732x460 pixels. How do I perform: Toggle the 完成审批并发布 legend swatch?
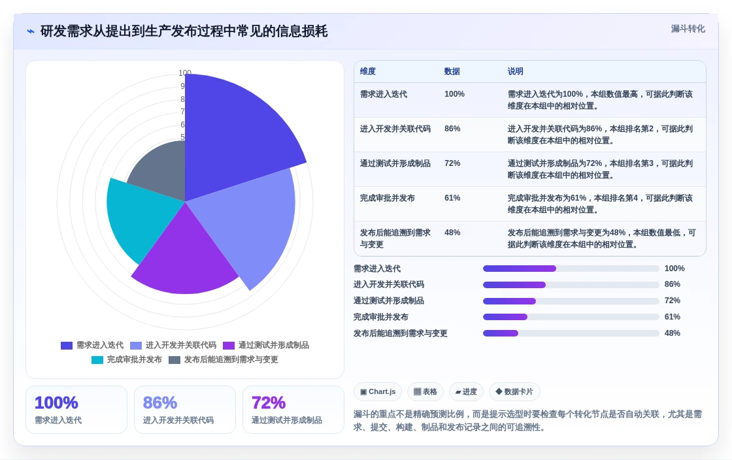[97, 359]
